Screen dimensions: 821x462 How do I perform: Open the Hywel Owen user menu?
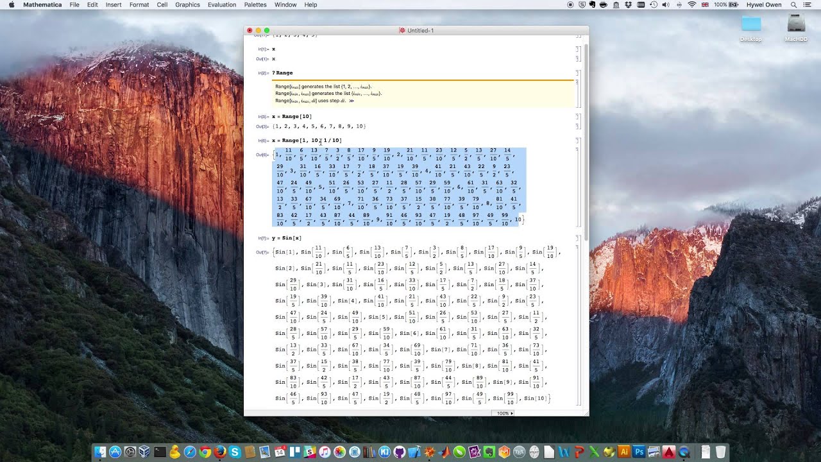(765, 4)
